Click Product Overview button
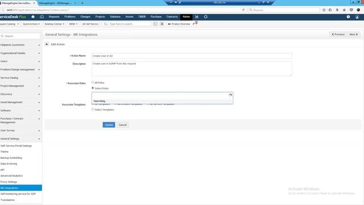 tap(179, 24)
